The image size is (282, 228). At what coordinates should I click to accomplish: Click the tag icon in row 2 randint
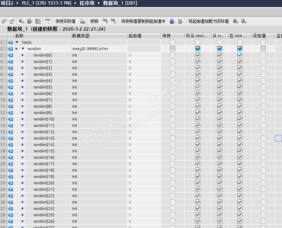pos(10,49)
